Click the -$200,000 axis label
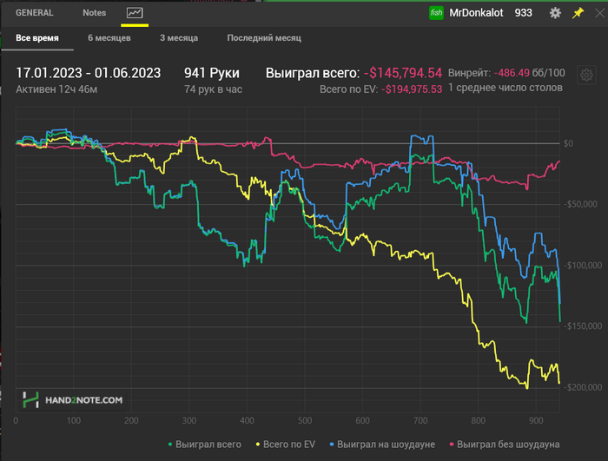This screenshot has width=608, height=461. point(583,387)
